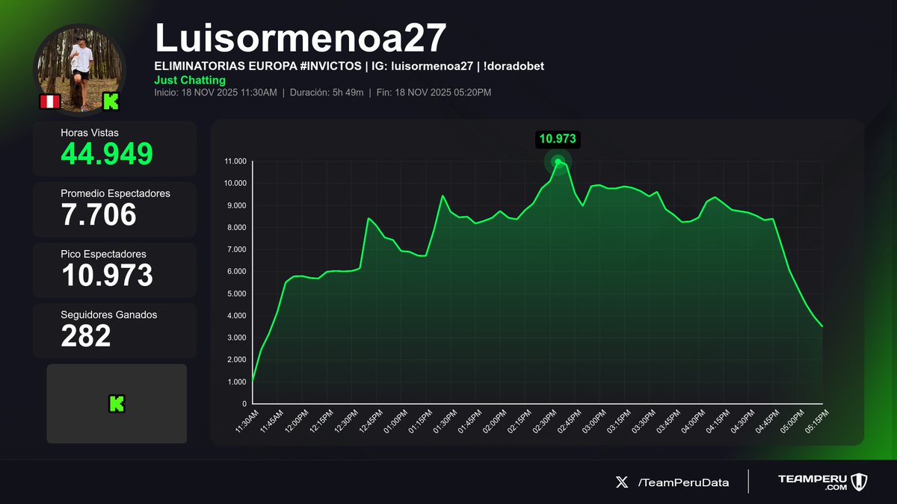
Task: Click the peak point marker on chart
Action: click(558, 161)
